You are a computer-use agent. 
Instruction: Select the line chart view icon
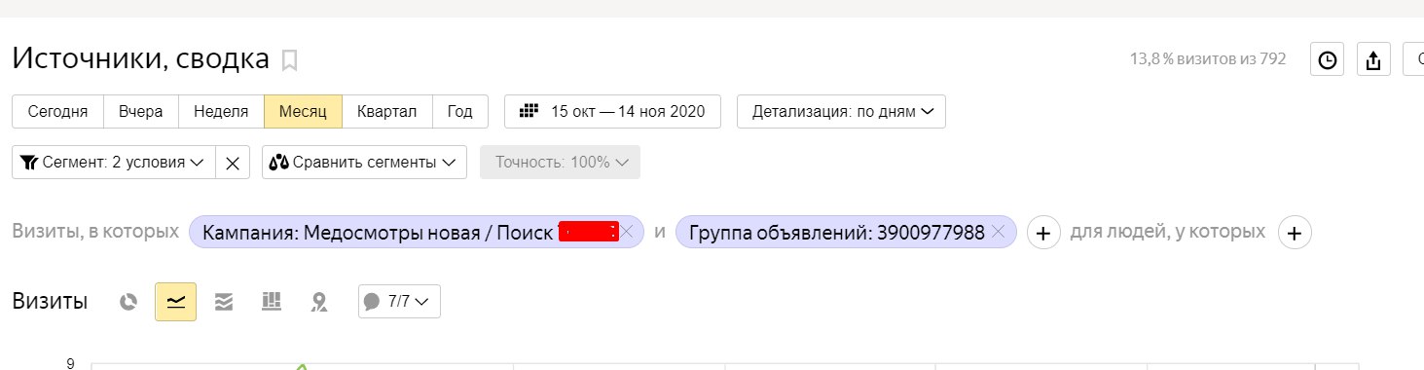[x=176, y=302]
